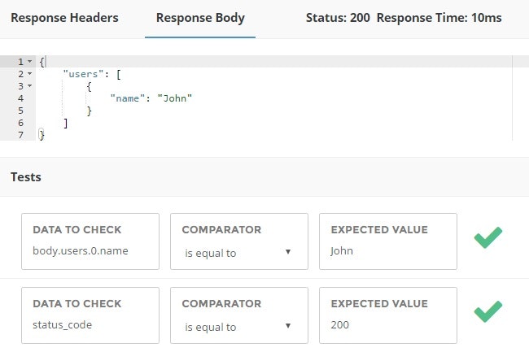Viewport: 529px width, 352px height.
Task: Click the Response Time: 10ms label
Action: pyautogui.click(x=439, y=18)
